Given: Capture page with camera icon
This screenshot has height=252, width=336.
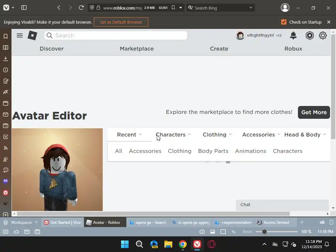Looking at the screenshot, I should click(x=202, y=232).
